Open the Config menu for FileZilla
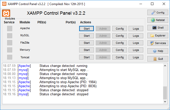Screen dimensions: 170x110 (x=120, y=43)
